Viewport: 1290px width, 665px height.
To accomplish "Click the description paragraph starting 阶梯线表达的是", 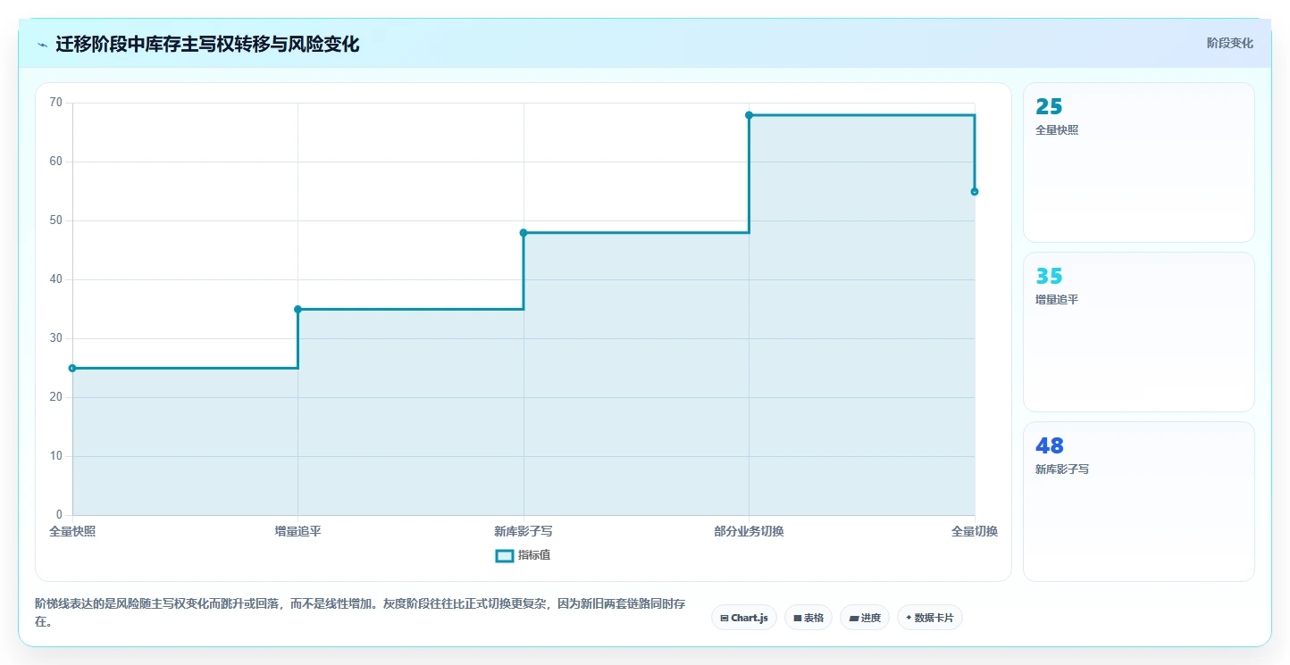I will 360,613.
